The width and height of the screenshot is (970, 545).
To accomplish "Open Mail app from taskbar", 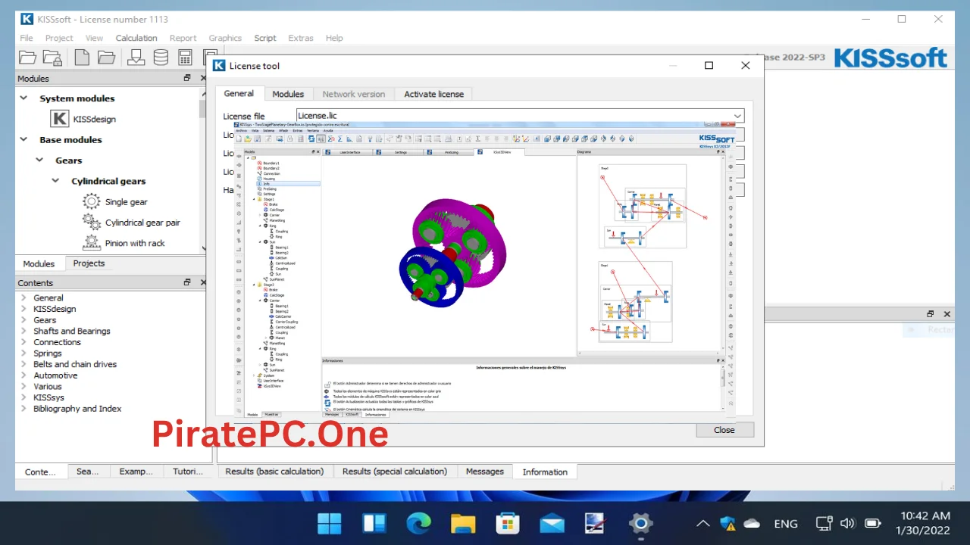I will tap(552, 523).
